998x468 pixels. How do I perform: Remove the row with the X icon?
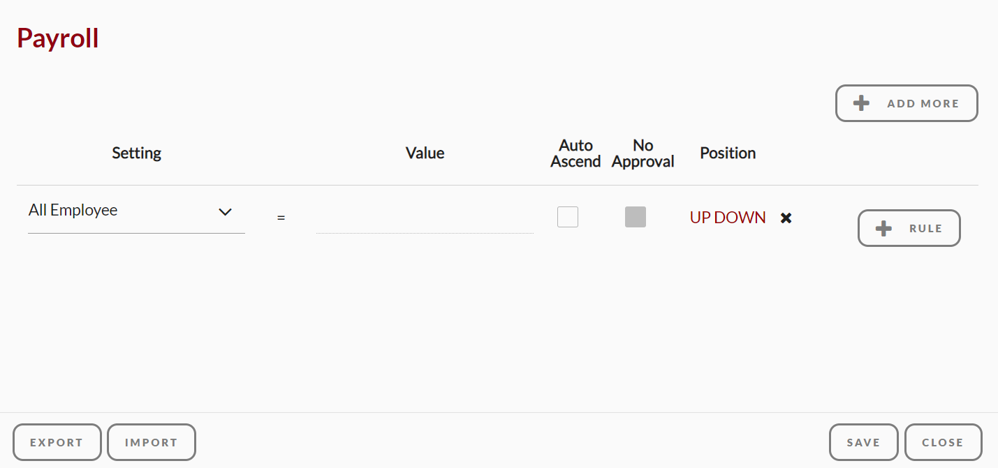point(786,218)
